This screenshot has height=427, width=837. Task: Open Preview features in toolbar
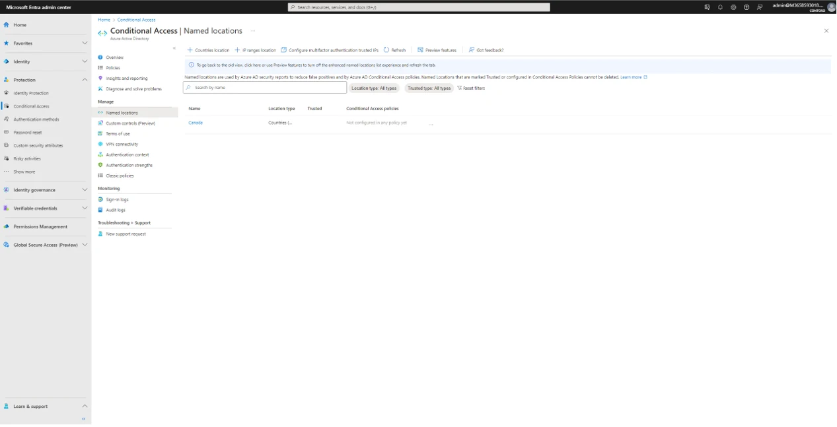point(437,50)
